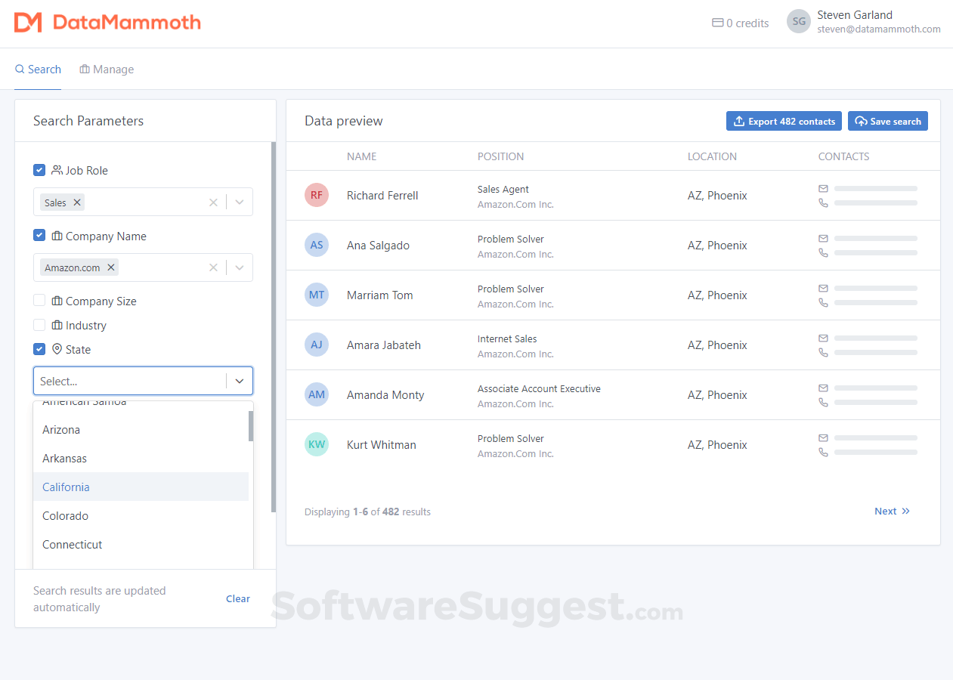
Task: Click the phone icon for Ana Salgado
Action: pyautogui.click(x=823, y=252)
